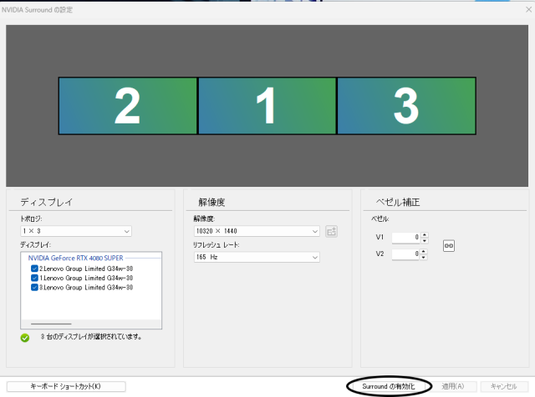The image size is (535, 397).
Task: Open the トポロジ 1 × 3 dropdown
Action: click(x=75, y=231)
